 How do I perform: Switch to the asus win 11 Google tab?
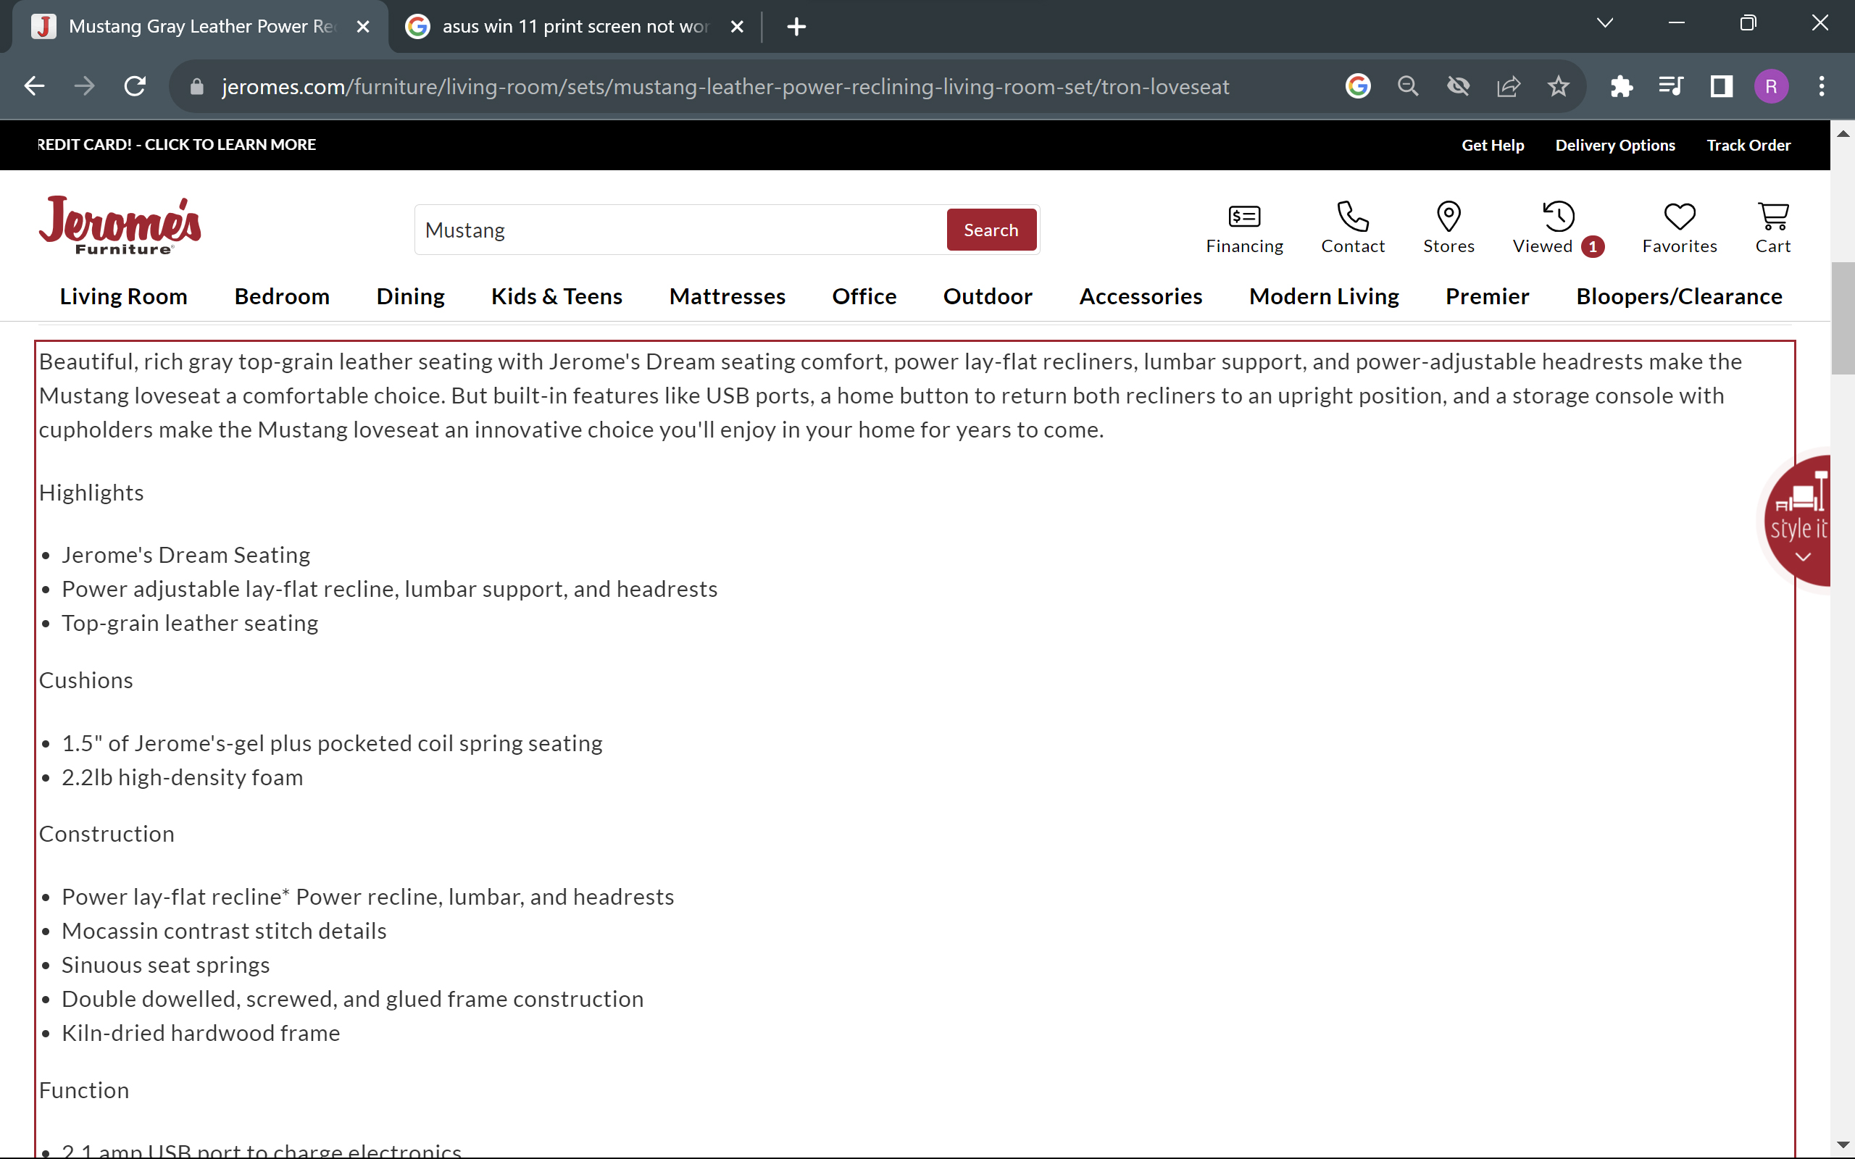point(575,27)
